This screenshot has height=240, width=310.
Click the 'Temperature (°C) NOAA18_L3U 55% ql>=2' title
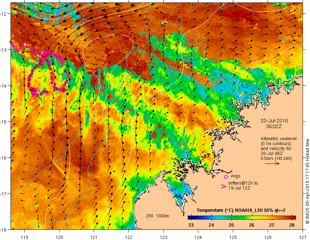click(241, 210)
